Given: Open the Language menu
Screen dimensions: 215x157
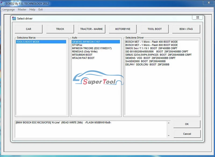Looking at the screenshot, I should click(x=9, y=9).
